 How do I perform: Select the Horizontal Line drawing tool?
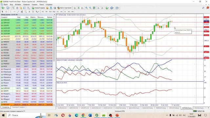point(14,12)
